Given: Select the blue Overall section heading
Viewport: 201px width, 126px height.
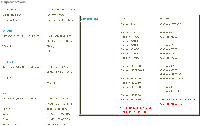Looking at the screenshot, I should point(7,31).
